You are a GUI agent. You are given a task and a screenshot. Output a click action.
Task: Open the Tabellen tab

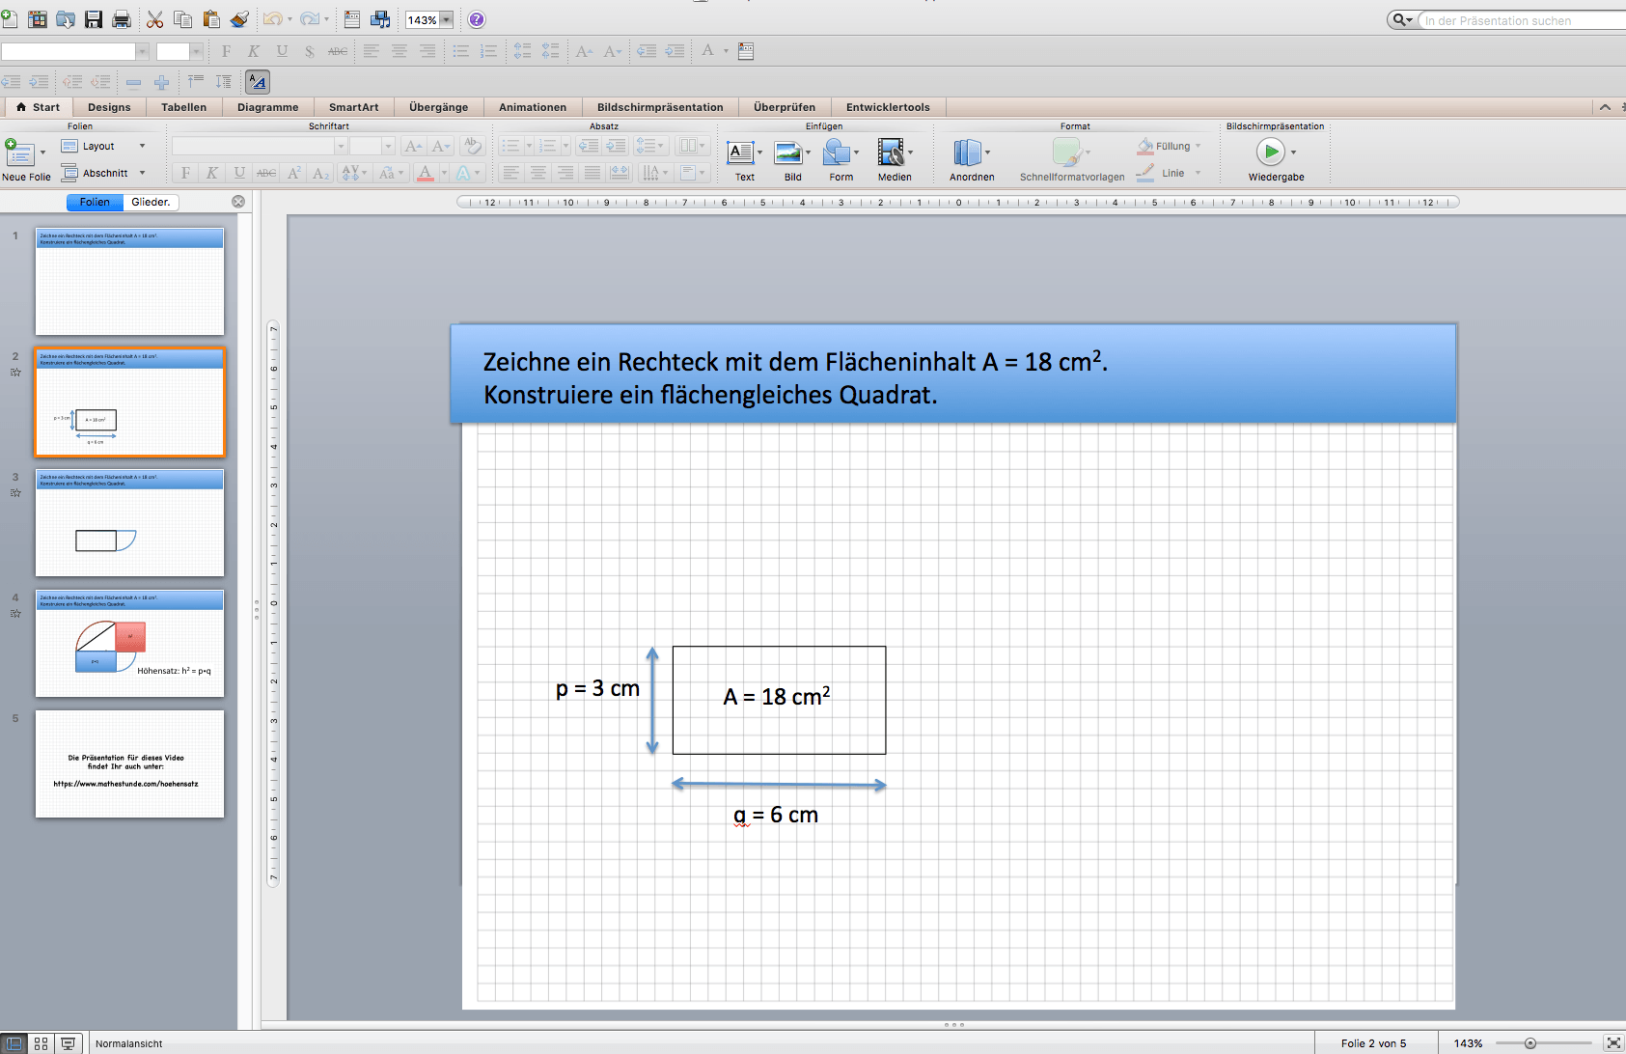pyautogui.click(x=183, y=107)
